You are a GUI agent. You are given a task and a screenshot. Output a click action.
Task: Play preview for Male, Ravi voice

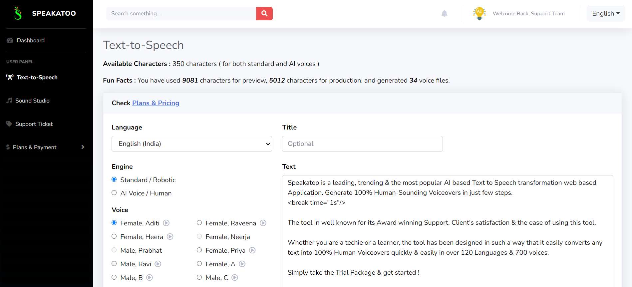coord(158,264)
